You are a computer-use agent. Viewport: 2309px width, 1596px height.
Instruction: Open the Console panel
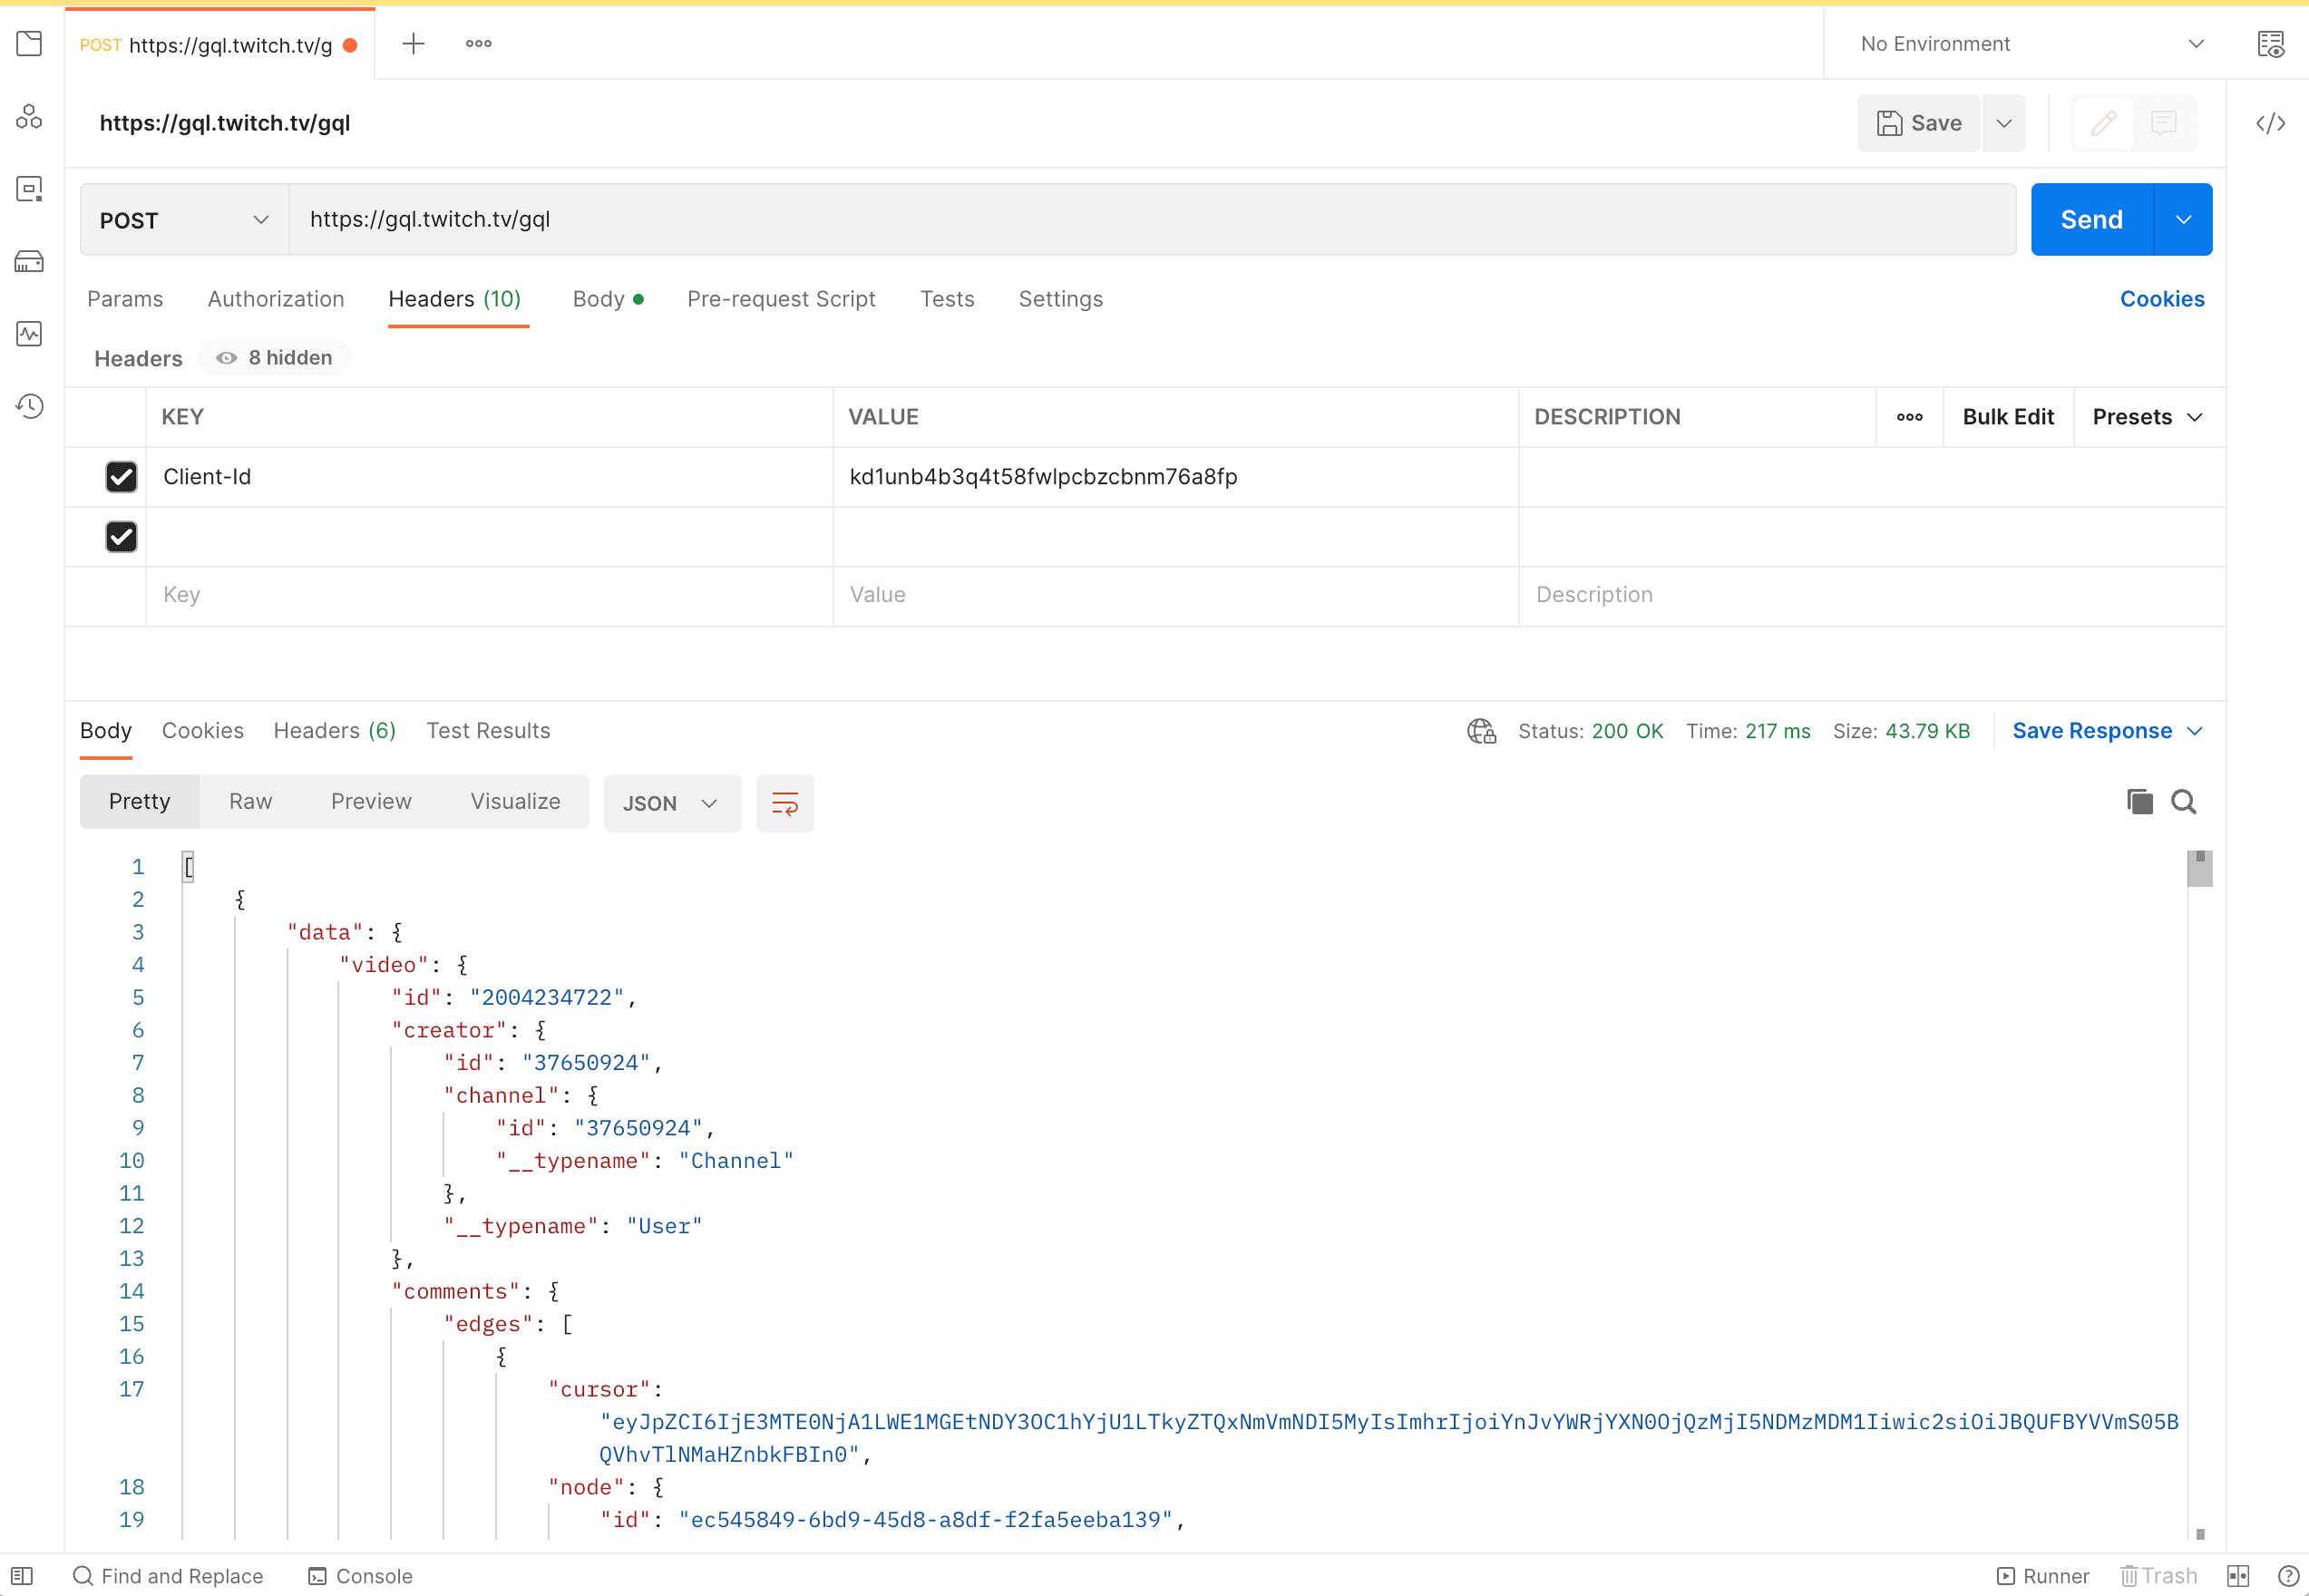360,1576
